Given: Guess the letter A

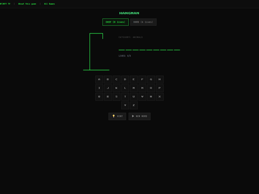Looking at the screenshot, I should click(99, 79).
